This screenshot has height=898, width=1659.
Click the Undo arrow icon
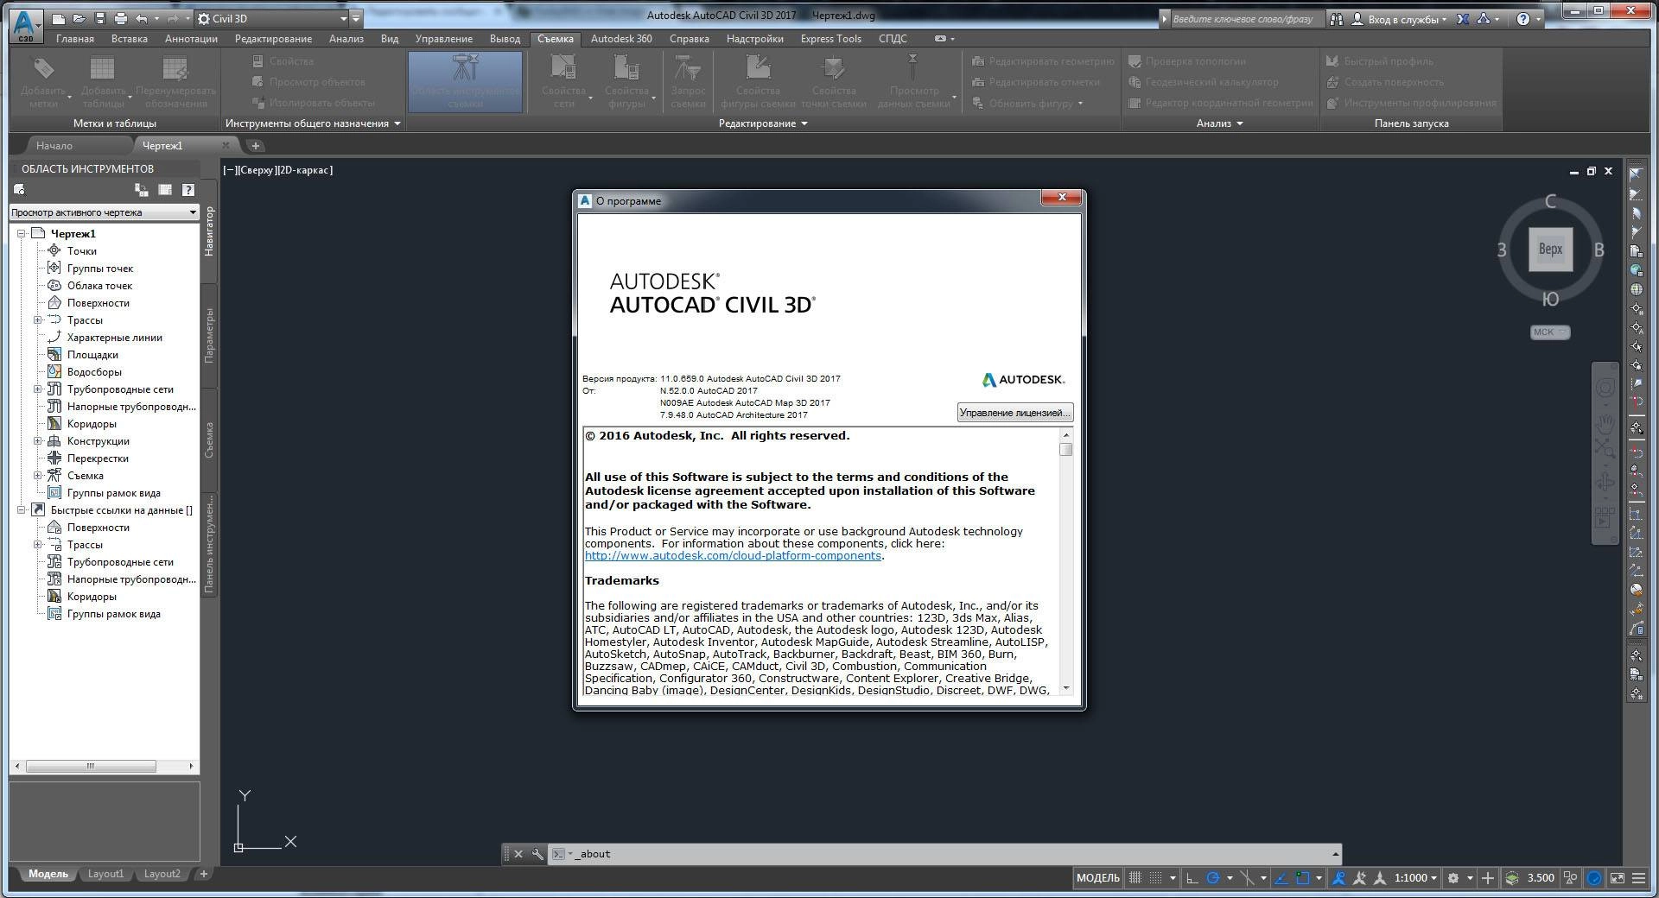(142, 18)
